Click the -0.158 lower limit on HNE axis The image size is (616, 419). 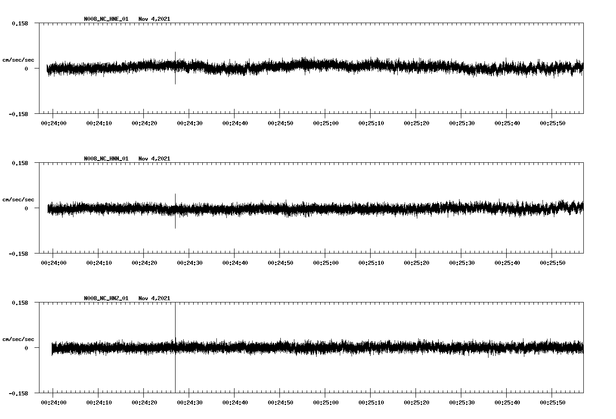(18, 114)
